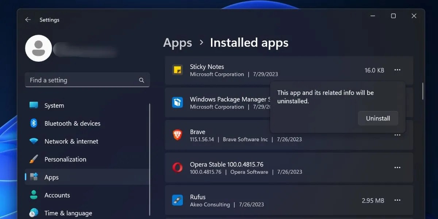Viewport: 438px width, 219px height.
Task: Click the Opera Stable red icon
Action: tap(177, 168)
